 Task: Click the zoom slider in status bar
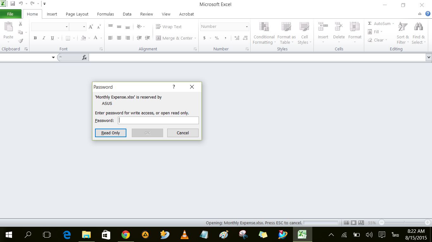404,223
